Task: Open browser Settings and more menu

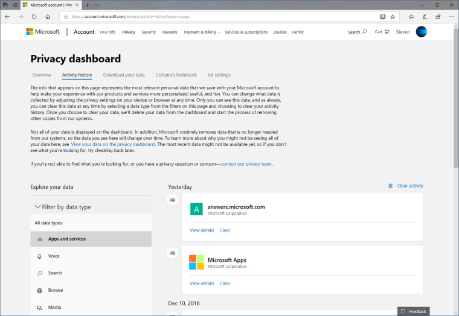Action: (x=452, y=17)
